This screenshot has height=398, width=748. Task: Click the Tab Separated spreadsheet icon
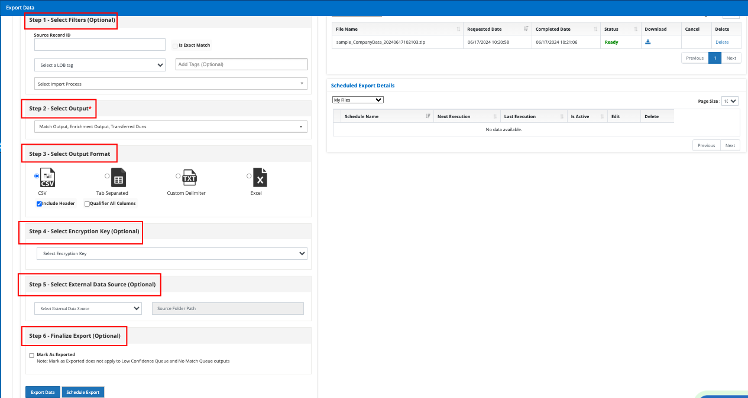click(x=118, y=178)
